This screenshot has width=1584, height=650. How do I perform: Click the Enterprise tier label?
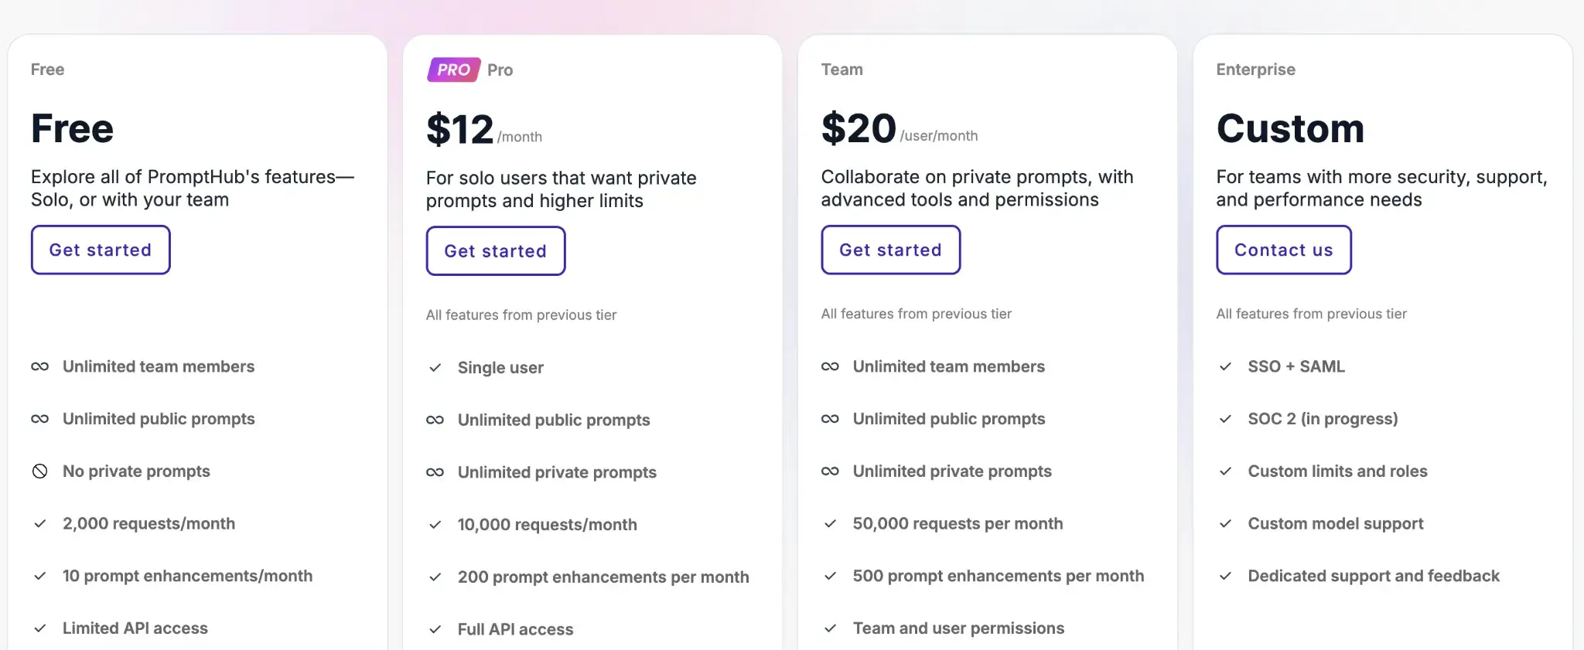click(x=1255, y=70)
